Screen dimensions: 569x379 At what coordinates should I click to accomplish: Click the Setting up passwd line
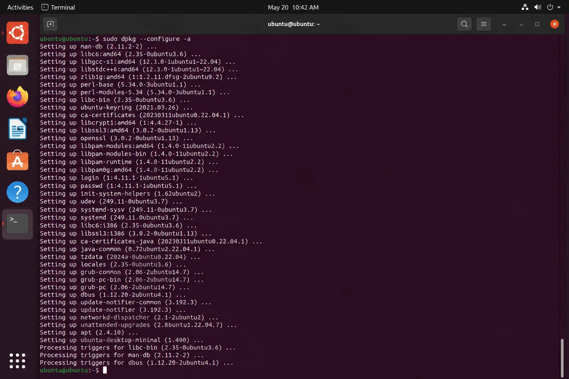coord(118,186)
